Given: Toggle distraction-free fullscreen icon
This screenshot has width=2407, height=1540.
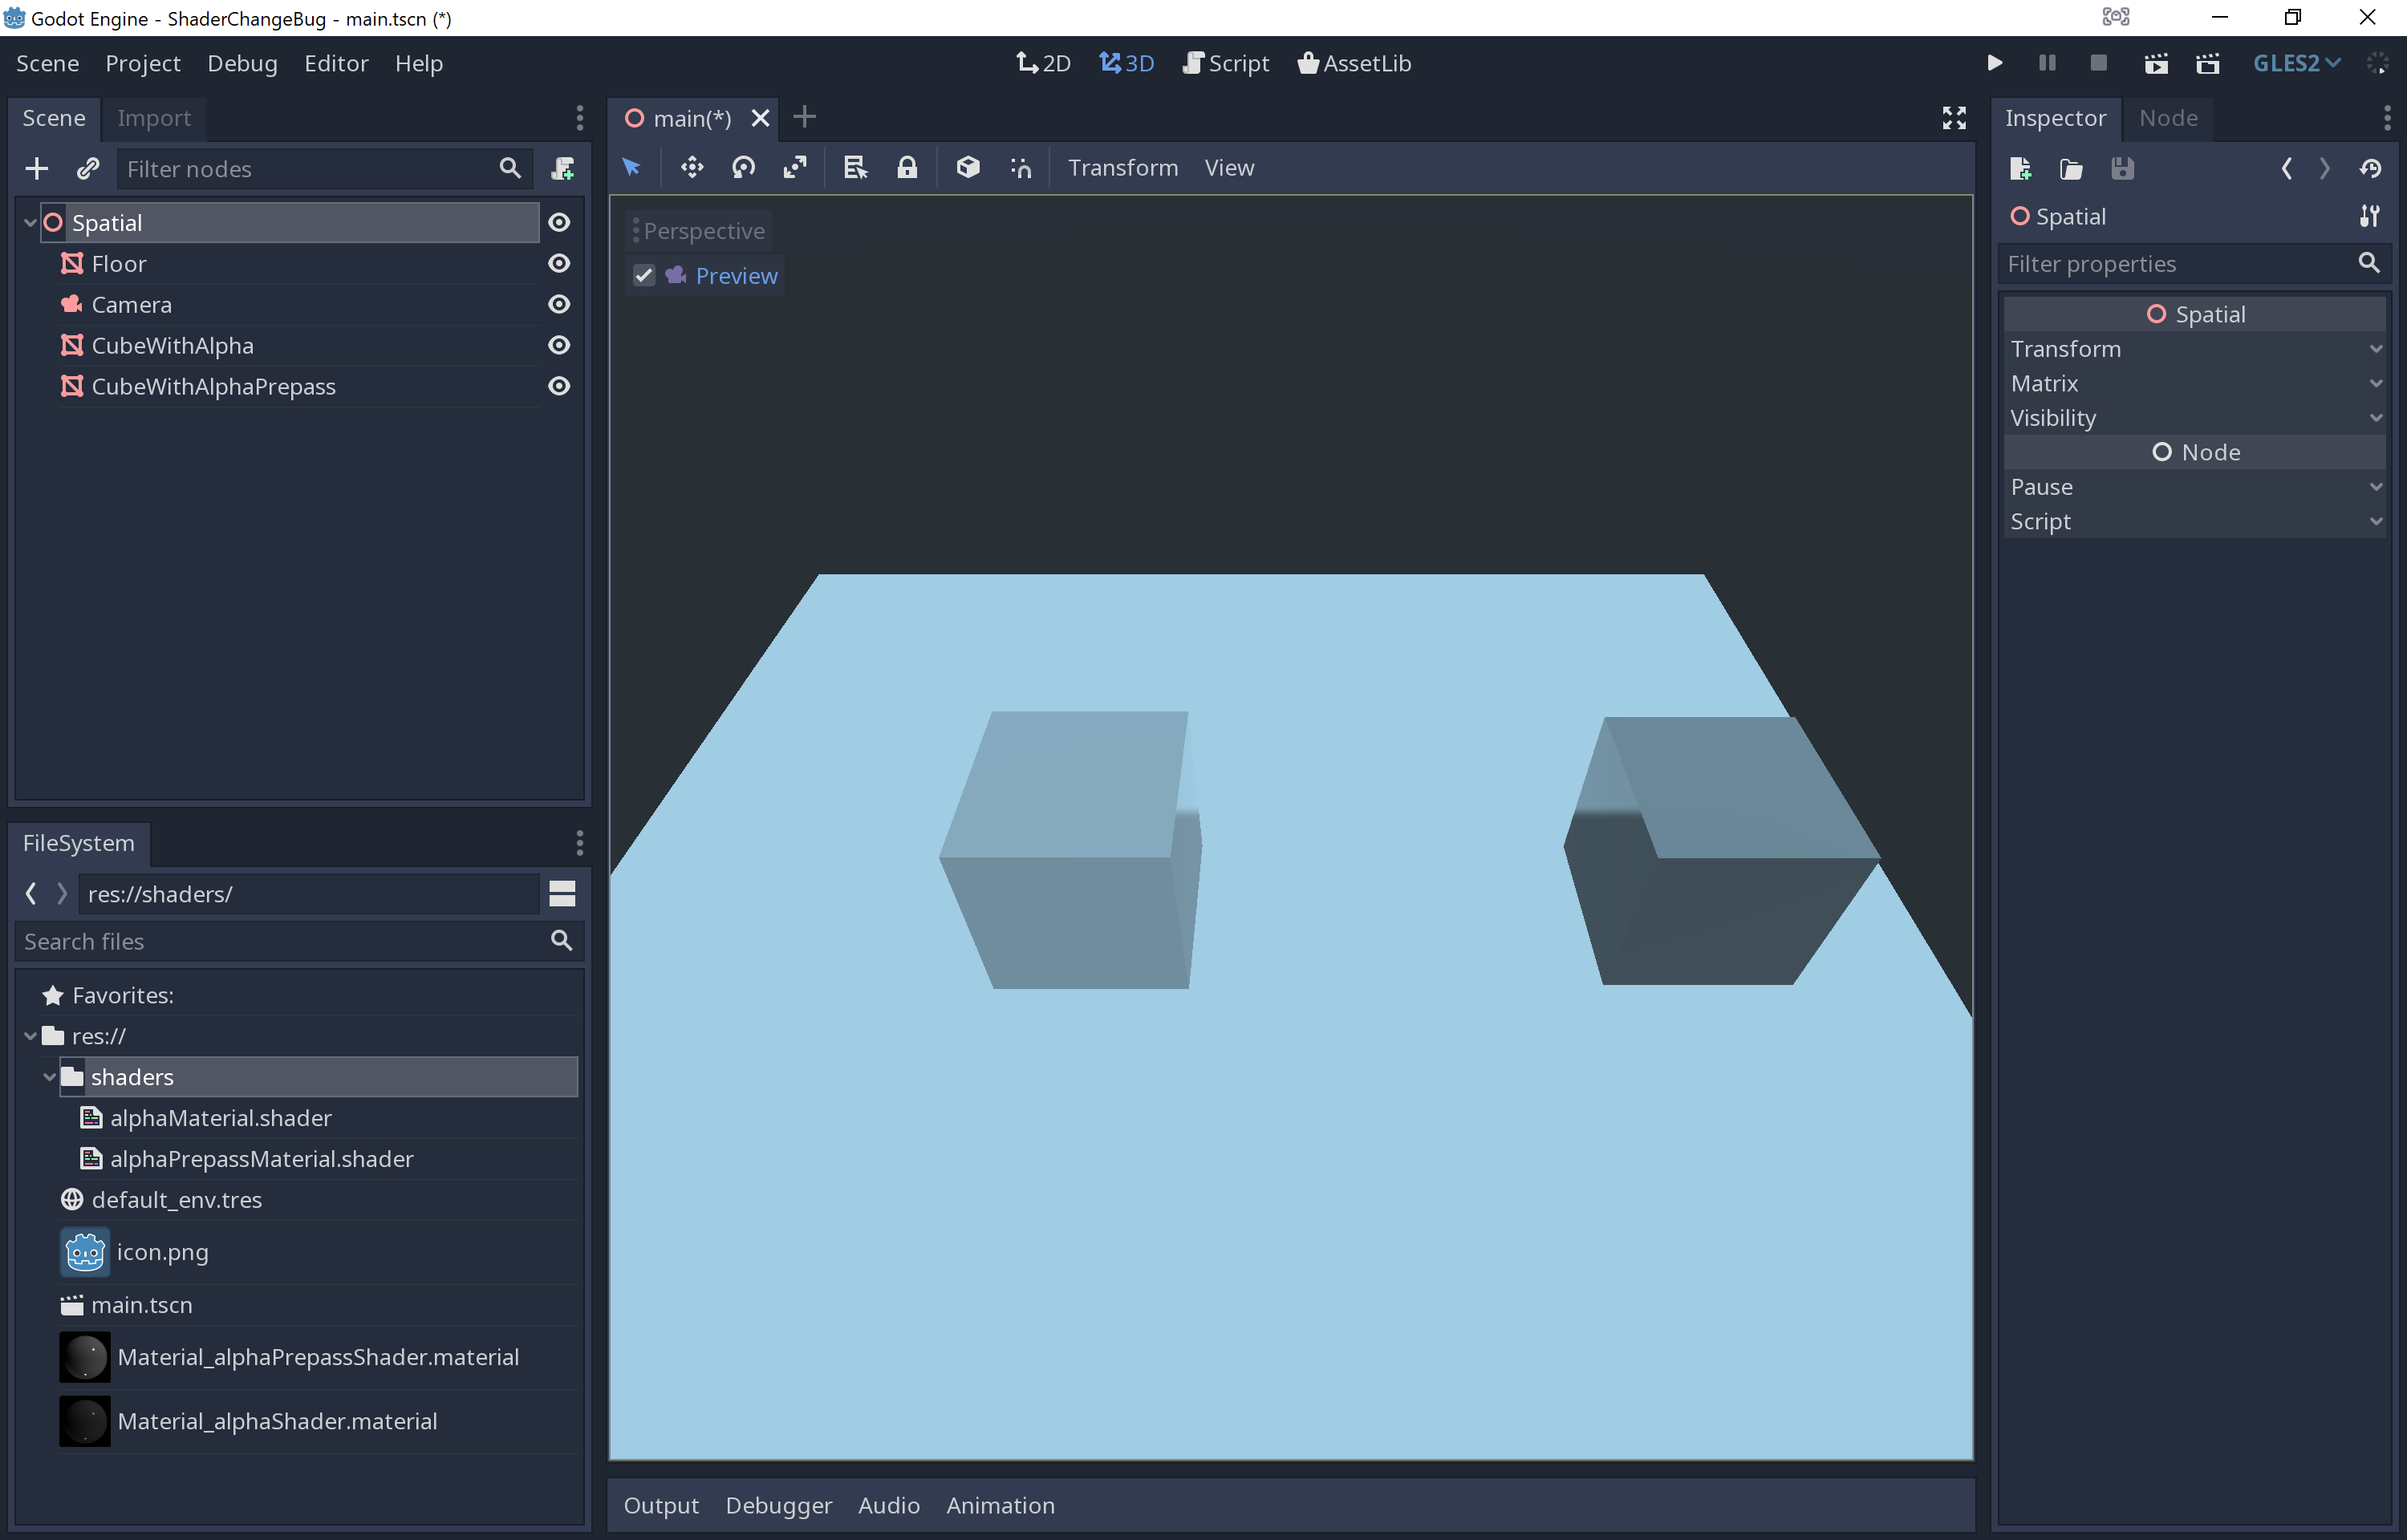Looking at the screenshot, I should click(1953, 118).
